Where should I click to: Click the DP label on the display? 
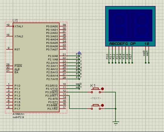click(133, 44)
